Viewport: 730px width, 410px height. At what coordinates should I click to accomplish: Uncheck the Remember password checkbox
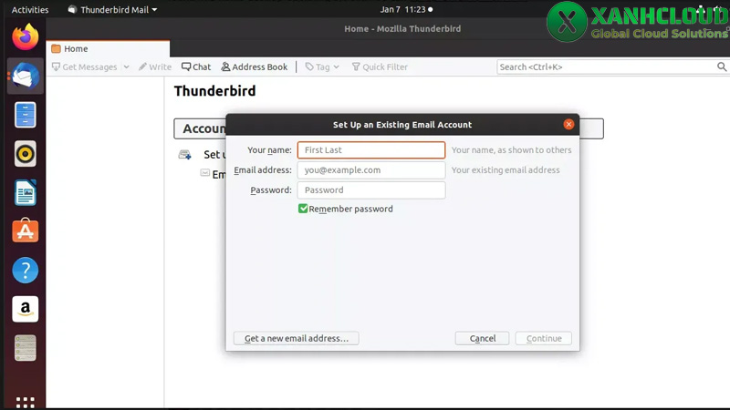pos(303,209)
